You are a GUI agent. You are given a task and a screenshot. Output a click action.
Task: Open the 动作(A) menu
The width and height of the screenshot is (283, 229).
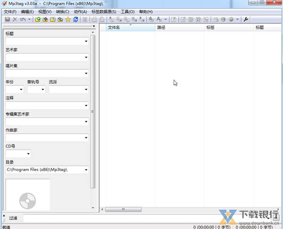coord(80,12)
